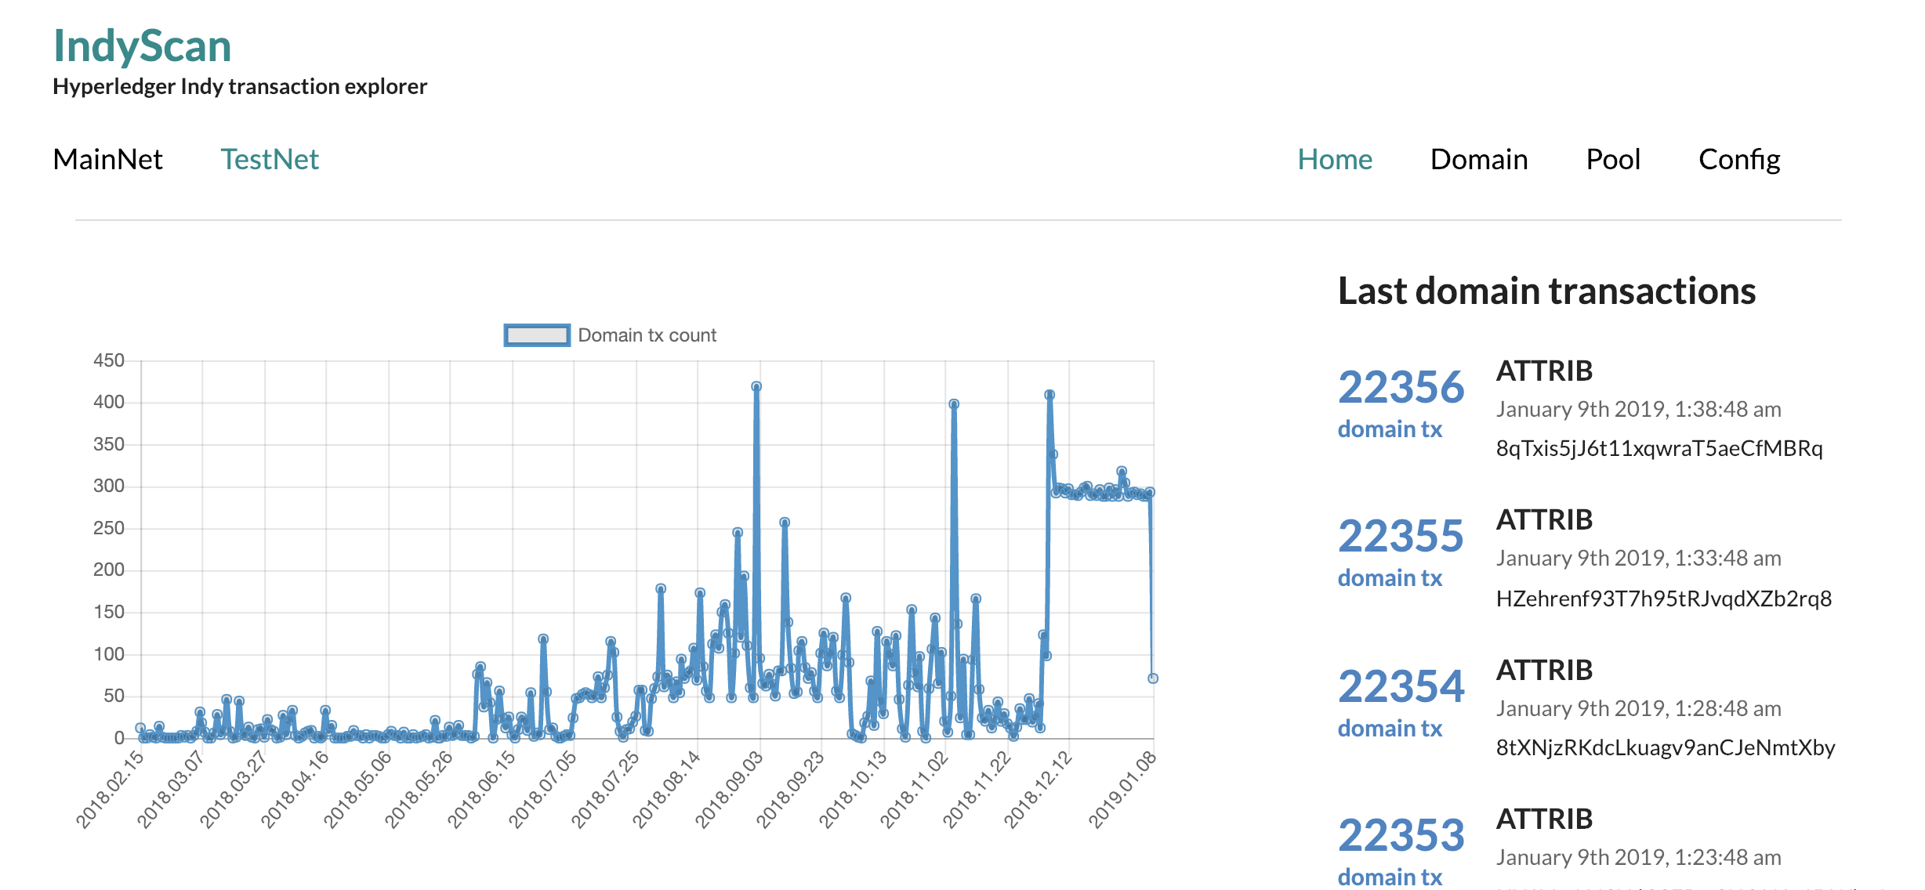
Task: Select the TestNet network tab
Action: click(x=269, y=160)
